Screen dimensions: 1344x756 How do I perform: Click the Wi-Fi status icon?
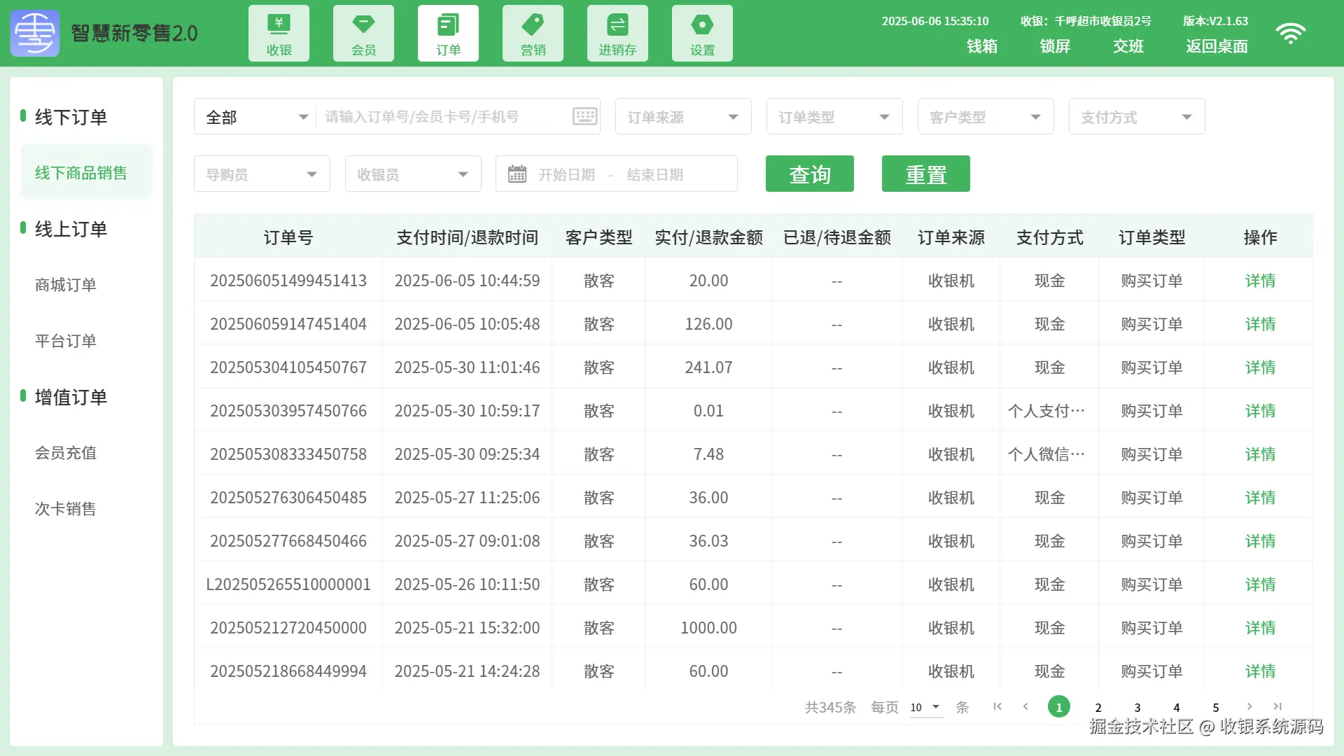click(x=1290, y=33)
